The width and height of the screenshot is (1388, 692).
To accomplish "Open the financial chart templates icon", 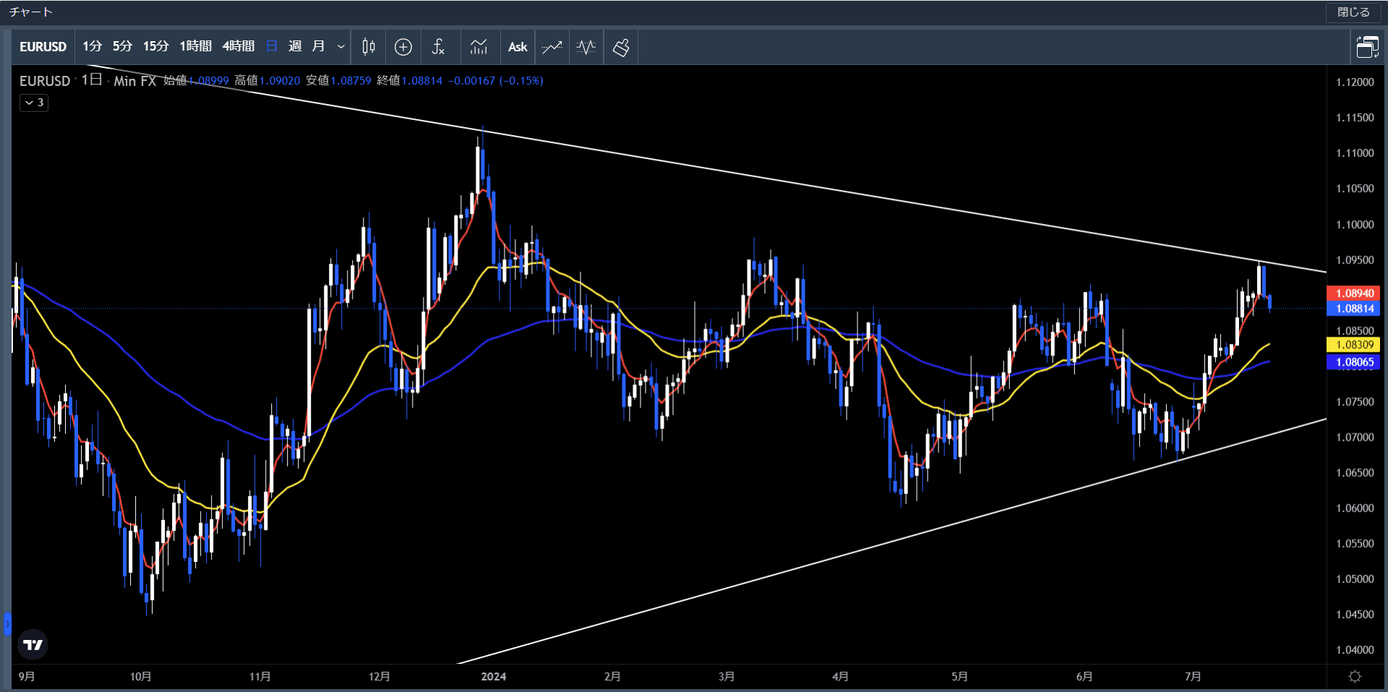I will click(x=479, y=47).
